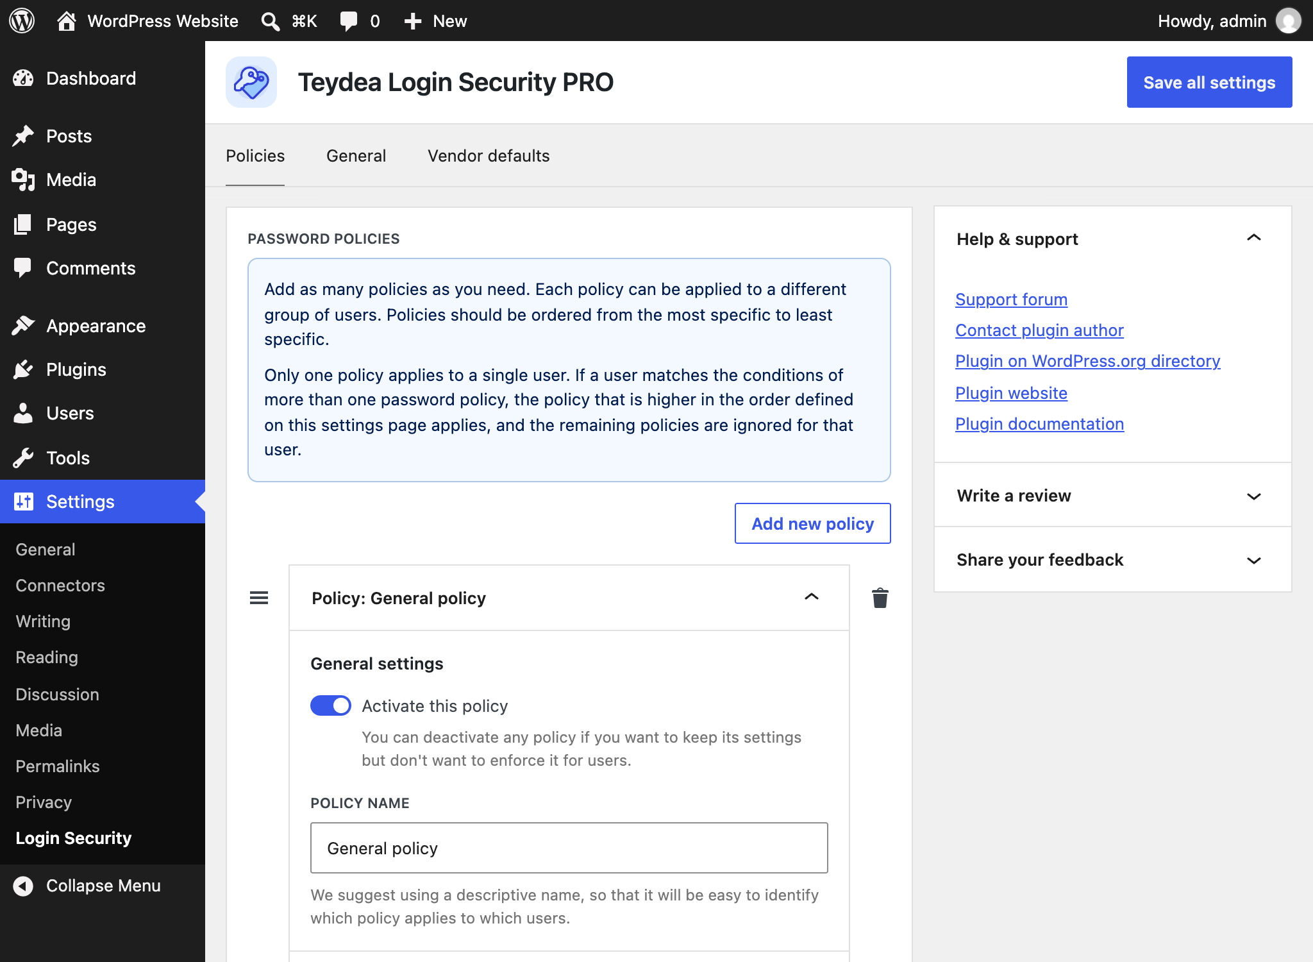This screenshot has height=962, width=1313.
Task: Click the Pages icon in sidebar
Action: pos(23,224)
